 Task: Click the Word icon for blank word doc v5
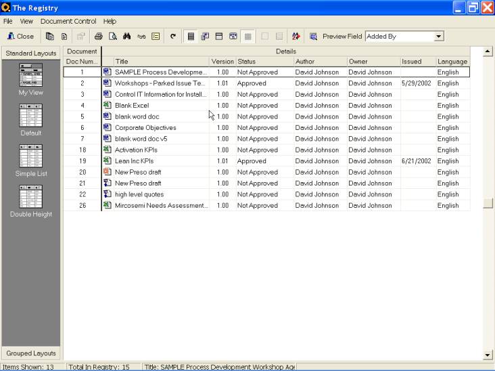(x=108, y=138)
